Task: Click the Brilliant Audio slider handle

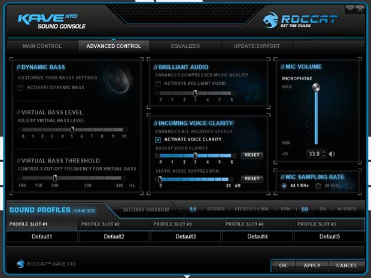Action: pos(195,93)
